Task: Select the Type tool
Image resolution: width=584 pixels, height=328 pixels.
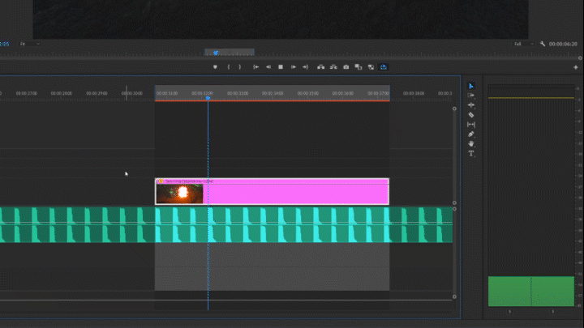Action: coord(471,153)
